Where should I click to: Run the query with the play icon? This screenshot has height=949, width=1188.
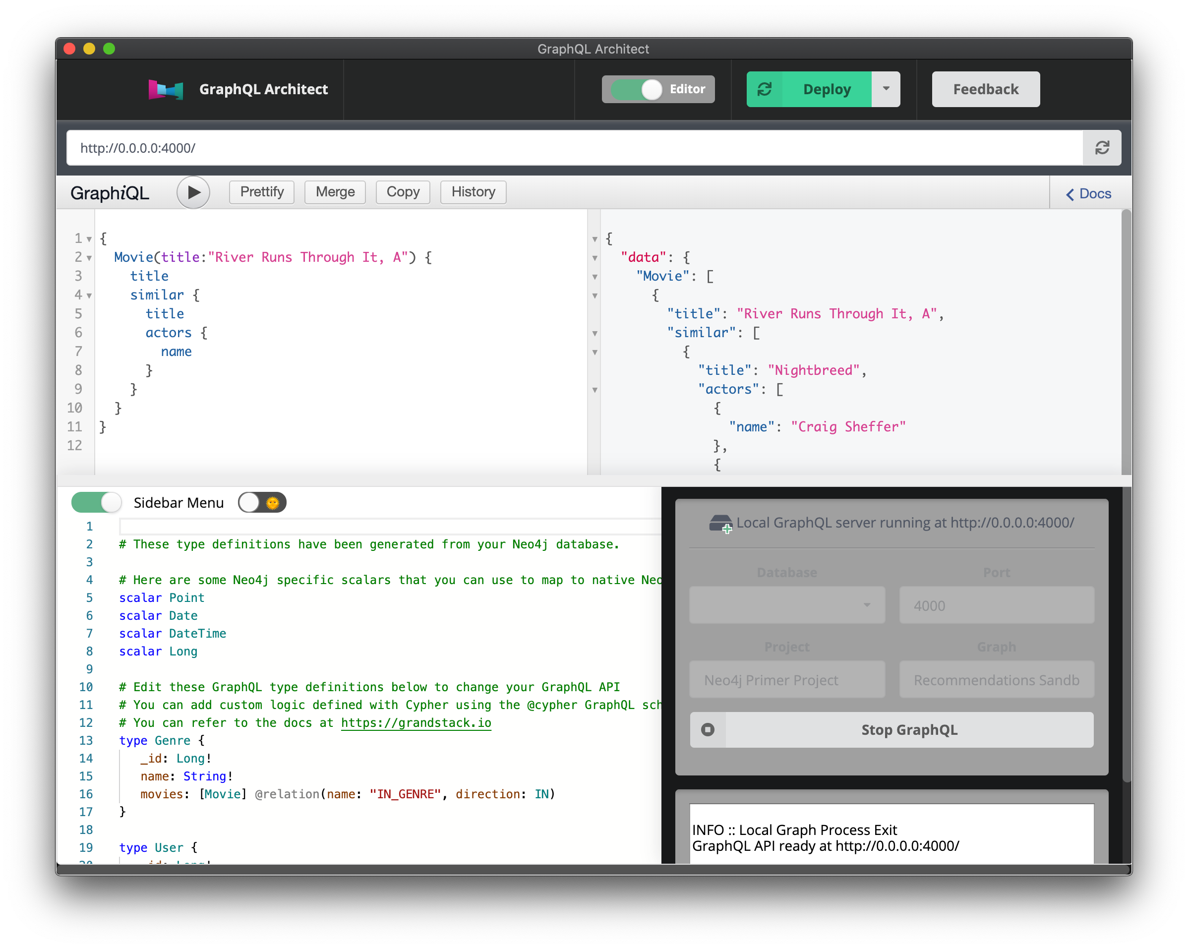point(193,192)
